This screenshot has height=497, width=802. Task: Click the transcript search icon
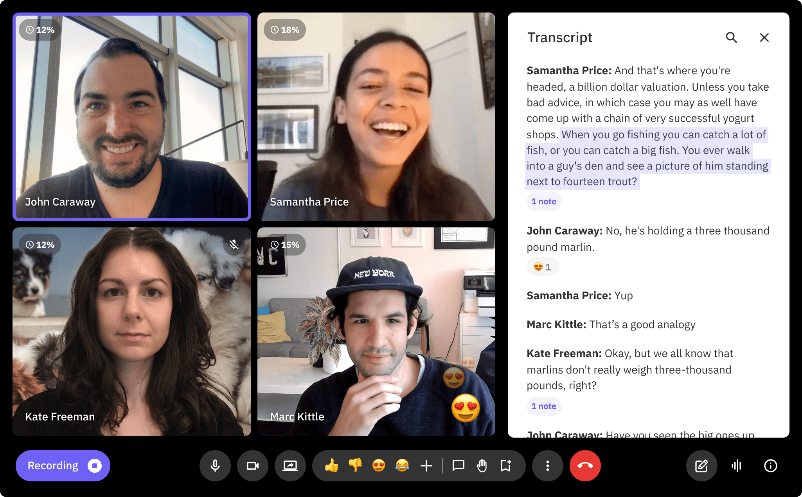coord(732,38)
